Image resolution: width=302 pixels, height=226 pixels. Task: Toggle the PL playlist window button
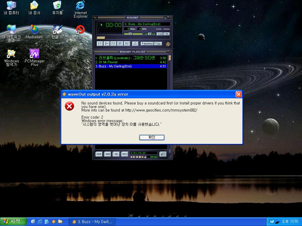pos(166,34)
